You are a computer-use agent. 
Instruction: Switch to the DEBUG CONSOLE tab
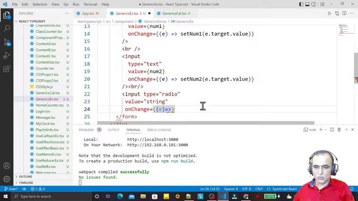(x=159, y=130)
